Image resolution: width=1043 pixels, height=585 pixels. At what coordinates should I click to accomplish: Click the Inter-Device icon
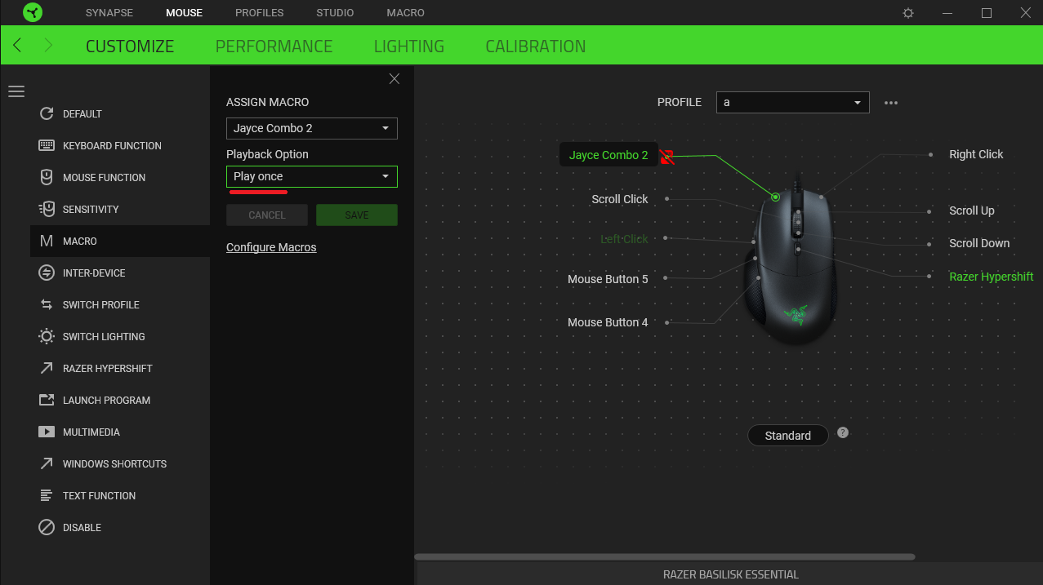point(47,273)
